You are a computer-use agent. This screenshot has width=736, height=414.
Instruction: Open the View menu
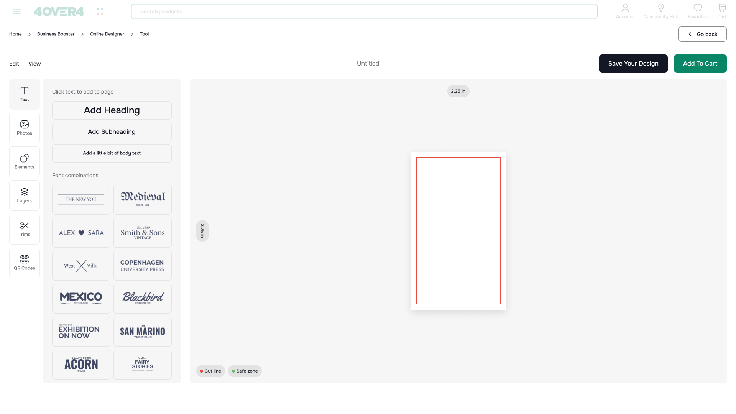pyautogui.click(x=34, y=64)
